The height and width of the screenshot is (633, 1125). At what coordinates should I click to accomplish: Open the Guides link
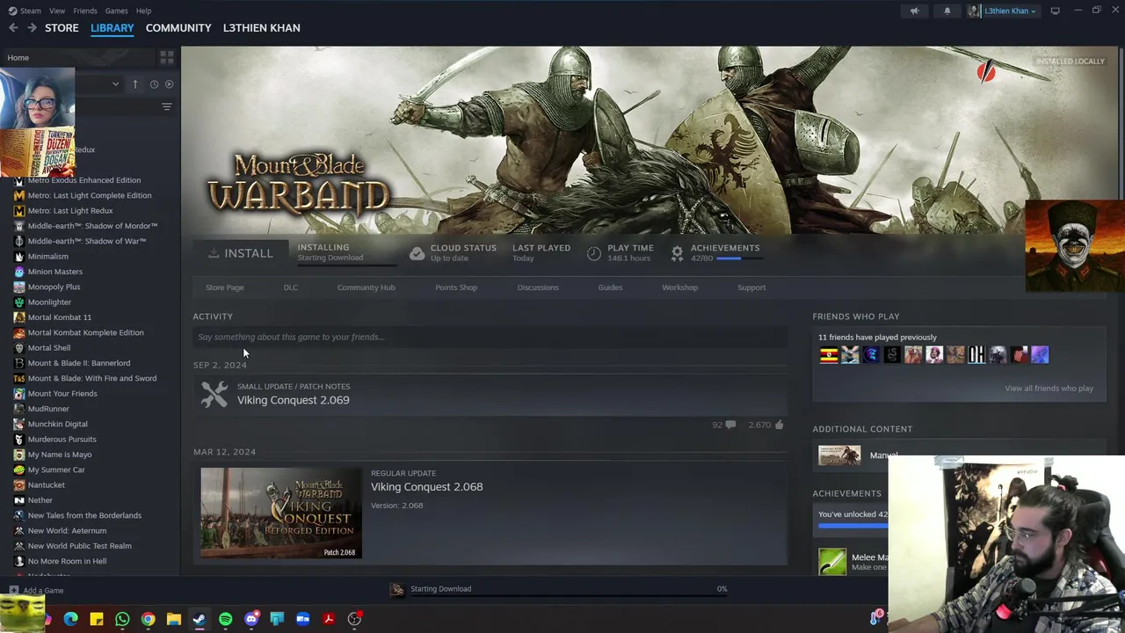[x=610, y=287]
